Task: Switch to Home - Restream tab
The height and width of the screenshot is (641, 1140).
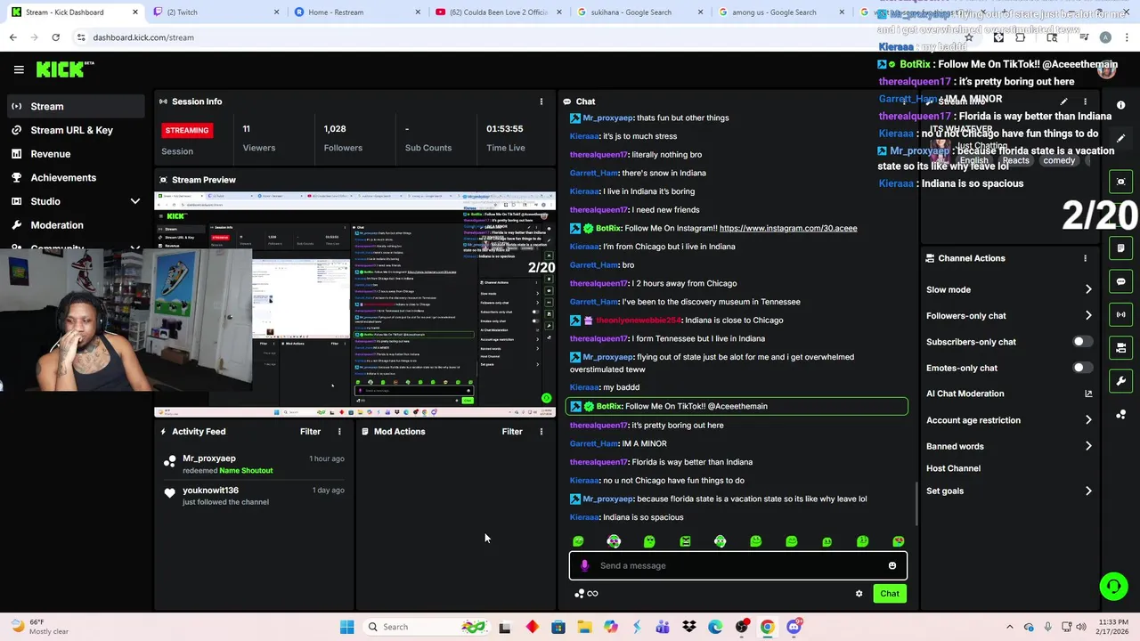Action: point(358,12)
